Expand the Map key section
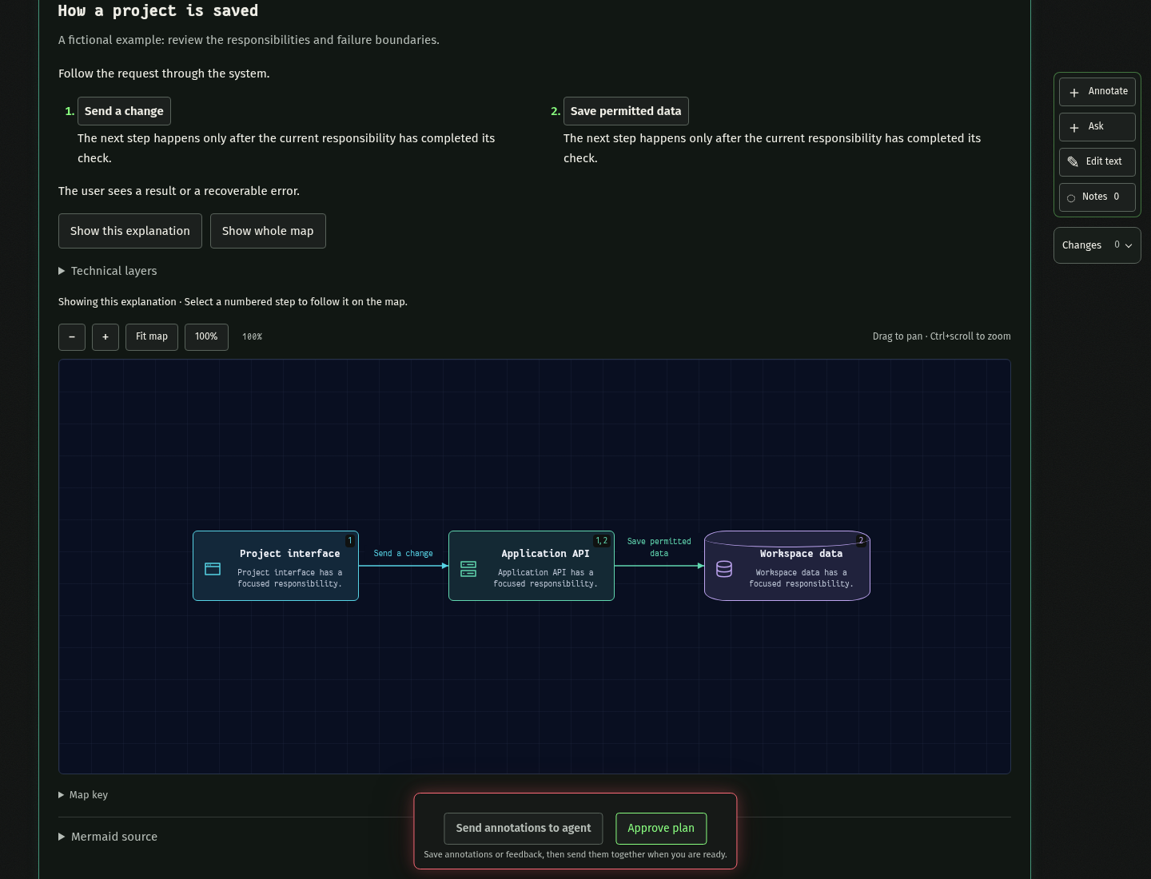The width and height of the screenshot is (1151, 879). [83, 795]
